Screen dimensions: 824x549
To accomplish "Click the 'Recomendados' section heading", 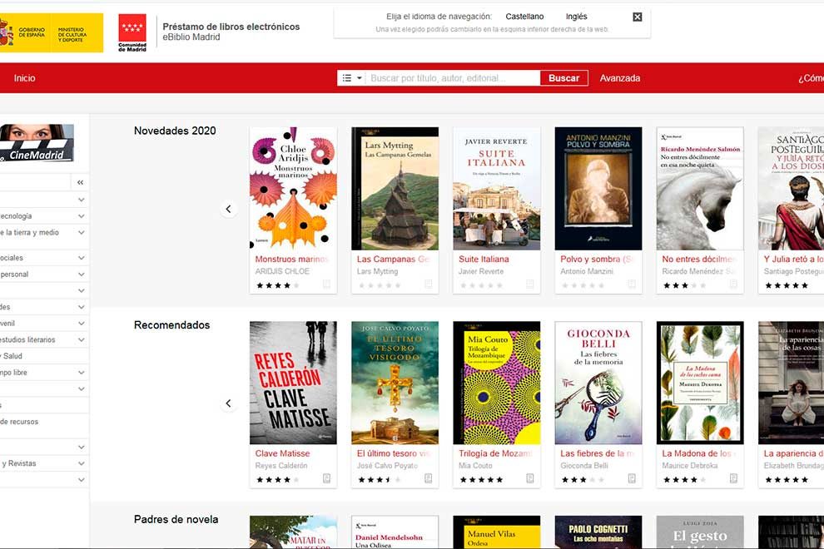I will pyautogui.click(x=171, y=325).
